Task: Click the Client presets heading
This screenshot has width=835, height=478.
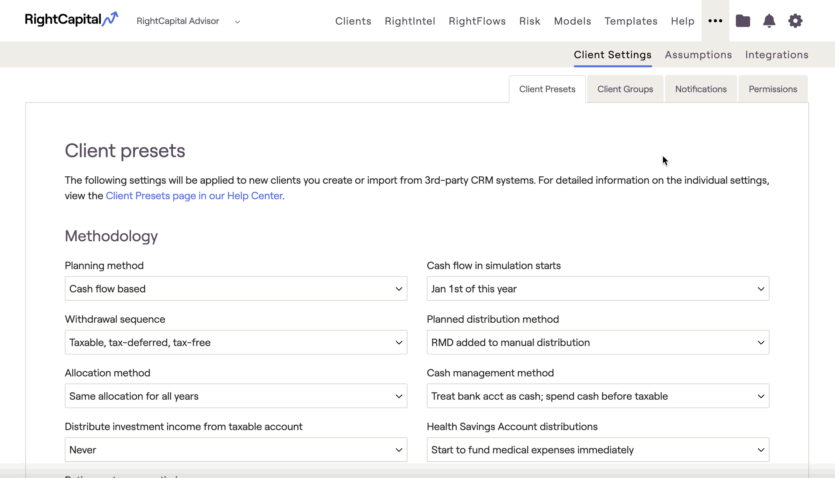Action: 125,150
